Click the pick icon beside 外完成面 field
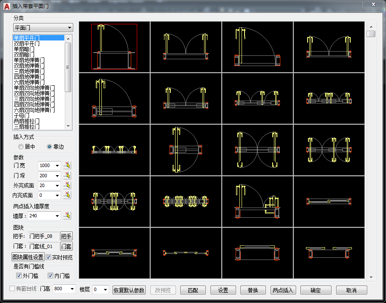The width and height of the screenshot is (386, 303). click(x=67, y=185)
